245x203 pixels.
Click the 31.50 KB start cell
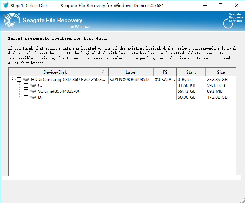(x=191, y=85)
